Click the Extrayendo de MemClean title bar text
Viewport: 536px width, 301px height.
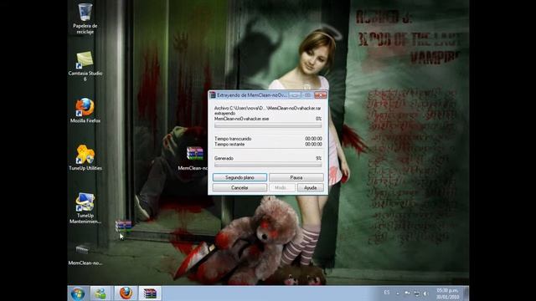tap(252, 95)
